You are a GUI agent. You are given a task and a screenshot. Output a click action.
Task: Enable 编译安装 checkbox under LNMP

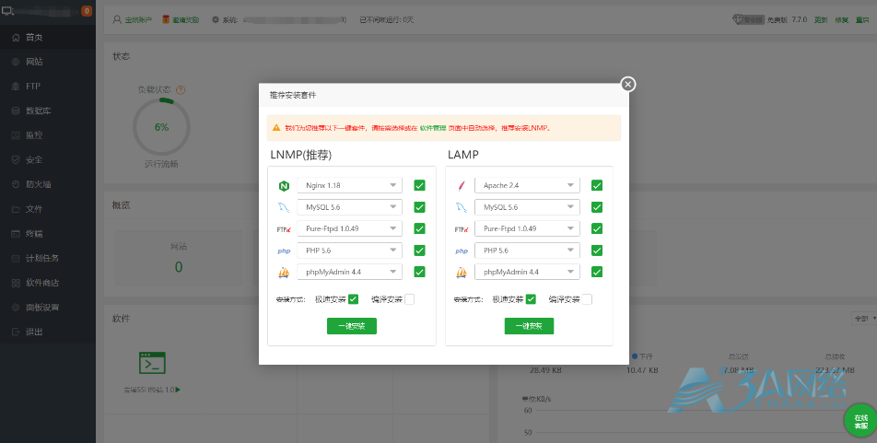pos(409,299)
